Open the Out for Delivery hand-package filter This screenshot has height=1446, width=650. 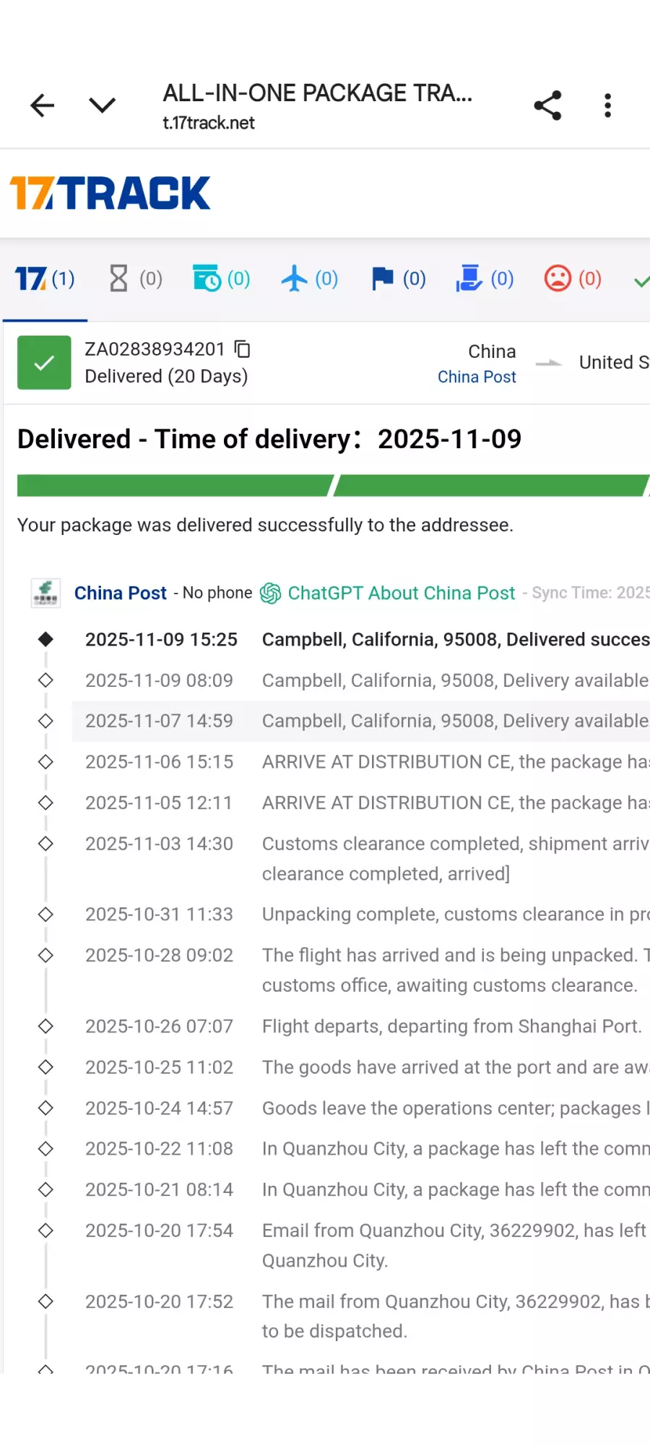[485, 279]
